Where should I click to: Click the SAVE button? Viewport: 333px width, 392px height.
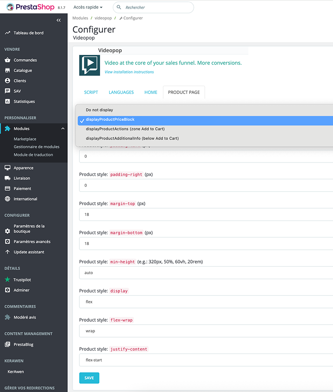89,378
